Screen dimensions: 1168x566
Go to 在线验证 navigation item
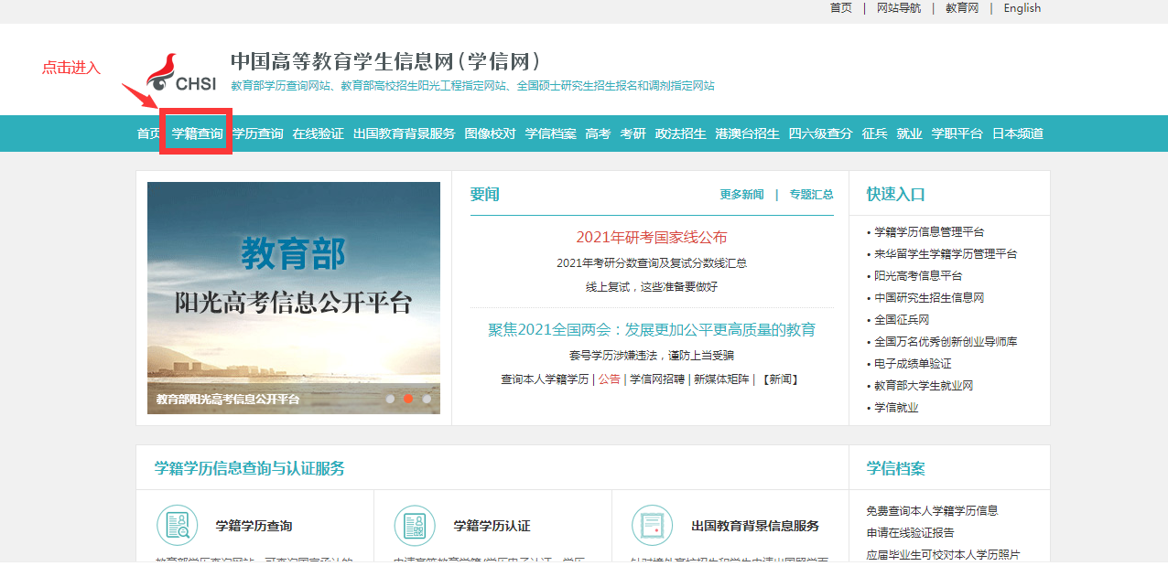(x=318, y=133)
